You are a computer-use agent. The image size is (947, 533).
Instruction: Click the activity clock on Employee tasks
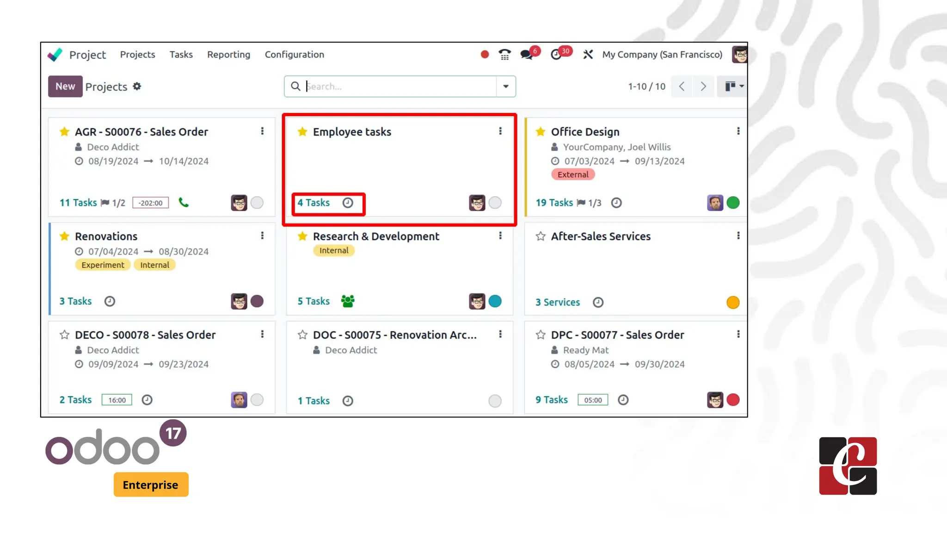348,203
